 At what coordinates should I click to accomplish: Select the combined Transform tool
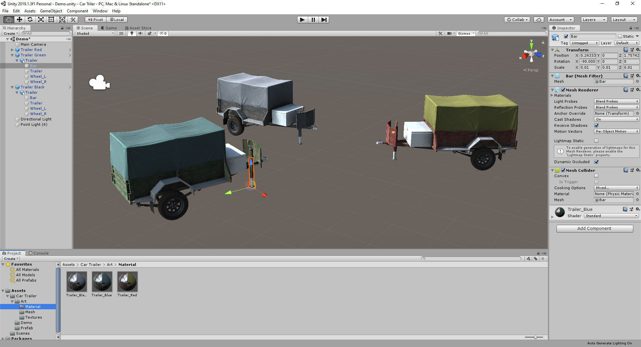click(62, 20)
